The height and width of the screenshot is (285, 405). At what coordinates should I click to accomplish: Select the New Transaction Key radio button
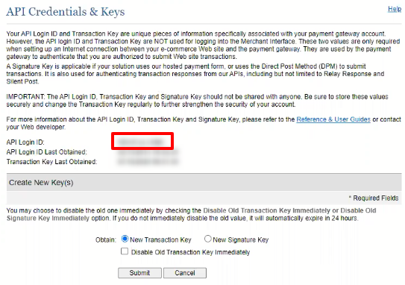(x=125, y=239)
